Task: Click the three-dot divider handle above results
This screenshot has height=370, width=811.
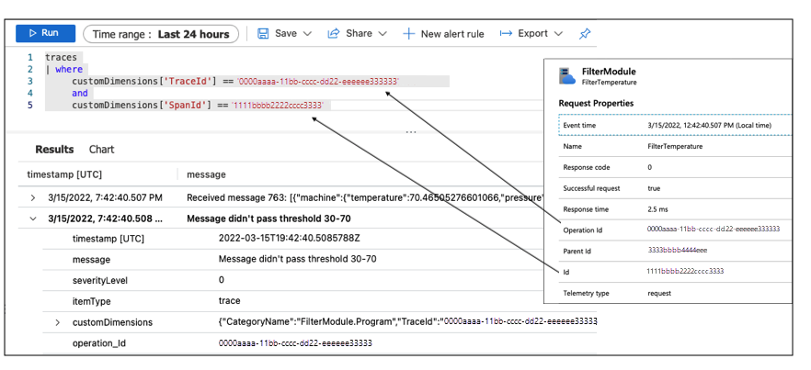Action: pos(411,132)
